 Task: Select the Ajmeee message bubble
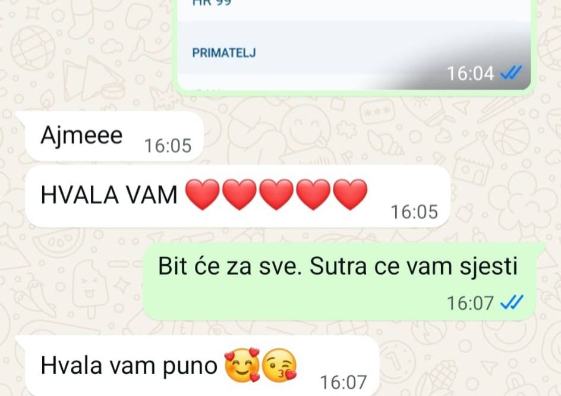114,136
